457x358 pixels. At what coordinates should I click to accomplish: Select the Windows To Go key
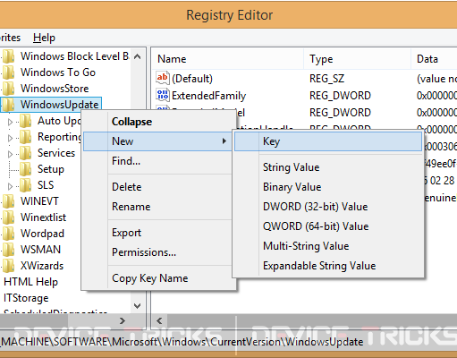[58, 72]
